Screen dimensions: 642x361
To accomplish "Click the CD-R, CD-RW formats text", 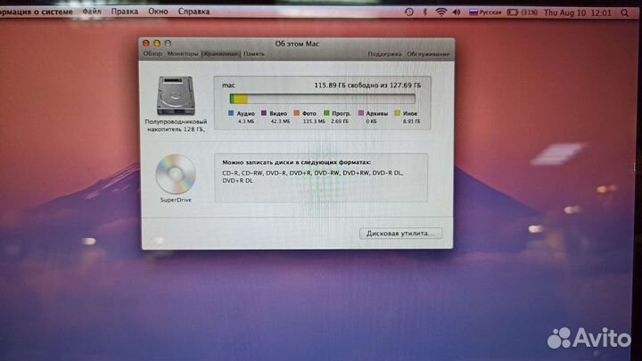I will pyautogui.click(x=313, y=176).
